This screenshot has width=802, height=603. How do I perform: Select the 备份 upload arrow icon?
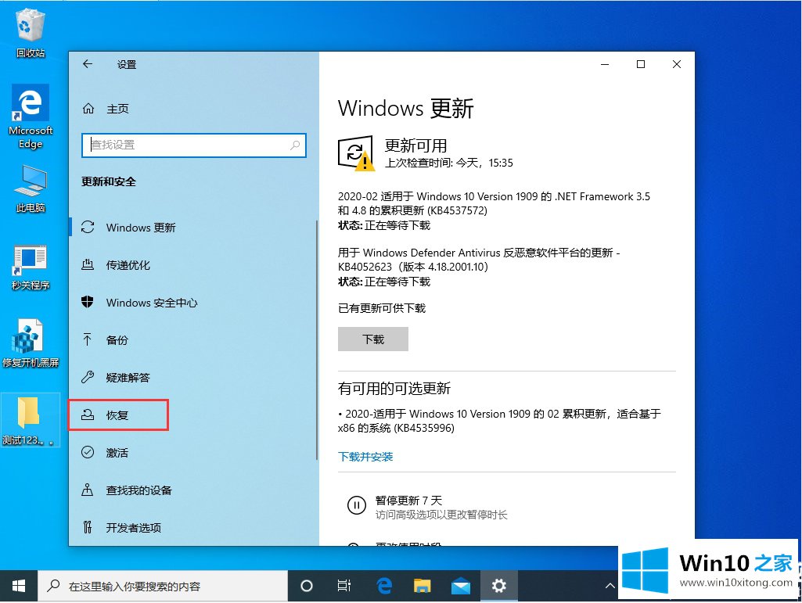[88, 339]
